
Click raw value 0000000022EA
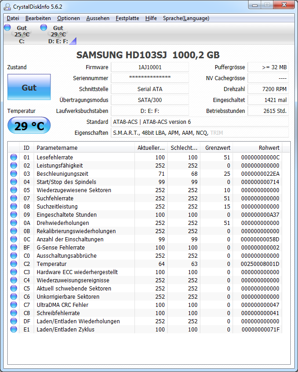[260, 173]
